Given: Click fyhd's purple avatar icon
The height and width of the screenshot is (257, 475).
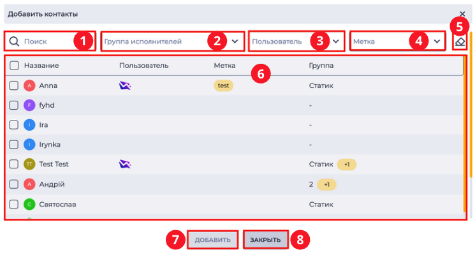Looking at the screenshot, I should pos(29,105).
